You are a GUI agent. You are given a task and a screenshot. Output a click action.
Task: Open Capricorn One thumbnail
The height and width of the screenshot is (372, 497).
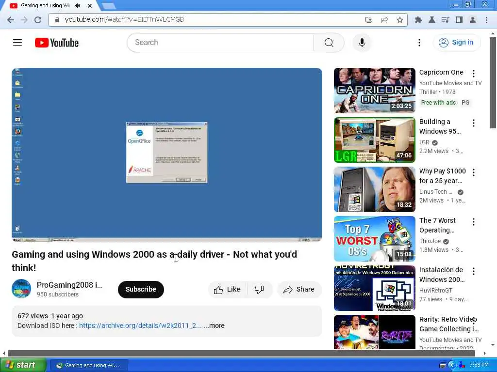[x=374, y=90]
